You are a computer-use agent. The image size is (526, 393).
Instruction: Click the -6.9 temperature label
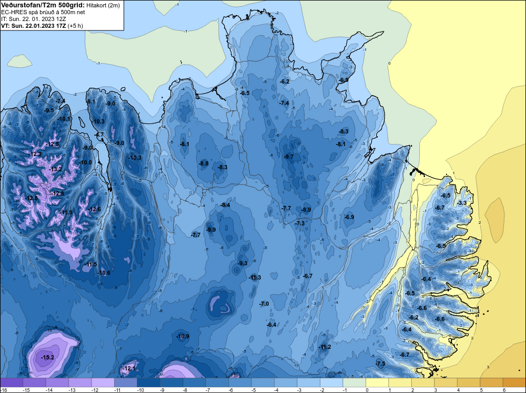click(349, 217)
